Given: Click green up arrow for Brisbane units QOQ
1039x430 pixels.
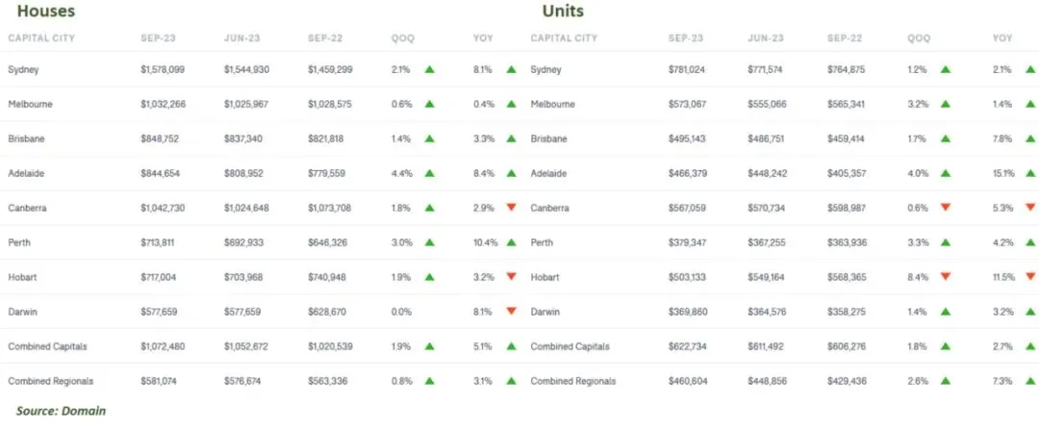Looking at the screenshot, I should (946, 139).
